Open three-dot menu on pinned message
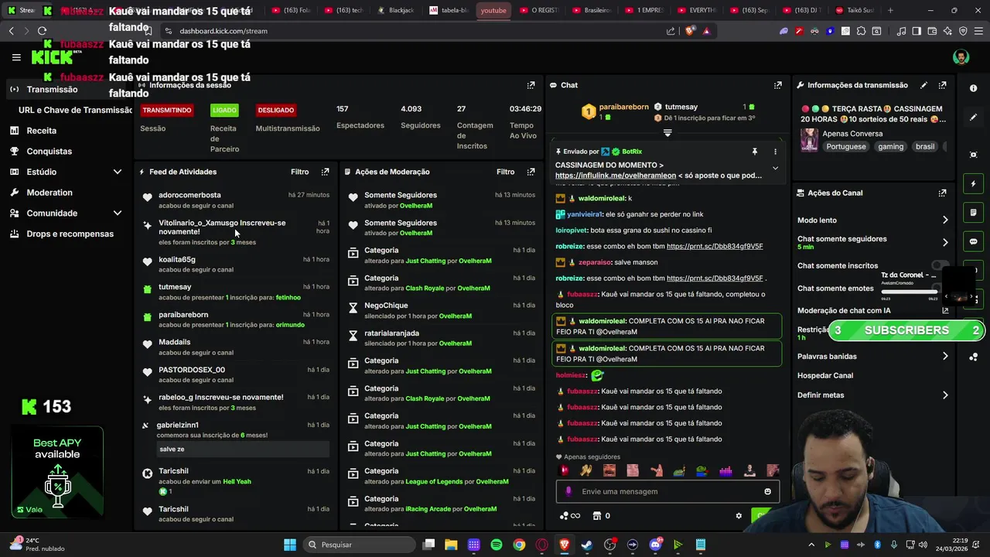Image resolution: width=990 pixels, height=557 pixels. click(x=775, y=152)
